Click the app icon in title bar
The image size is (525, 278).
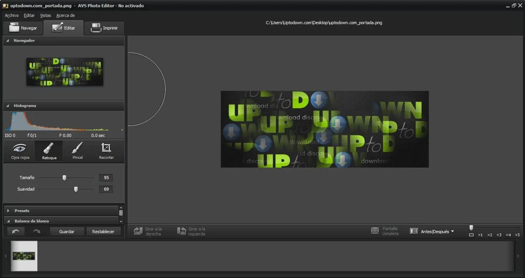click(x=5, y=6)
